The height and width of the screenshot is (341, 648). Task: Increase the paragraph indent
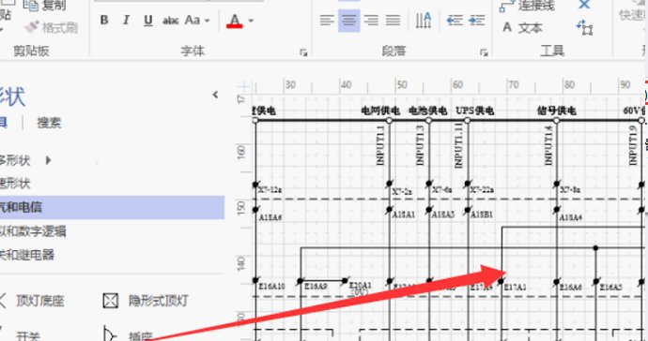[x=477, y=21]
